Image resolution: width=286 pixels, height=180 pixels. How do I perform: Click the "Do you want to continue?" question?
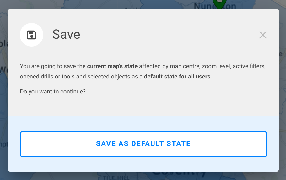pos(53,92)
